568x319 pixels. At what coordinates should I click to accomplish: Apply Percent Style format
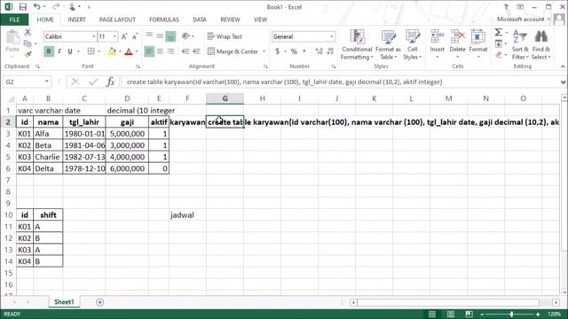[294, 51]
